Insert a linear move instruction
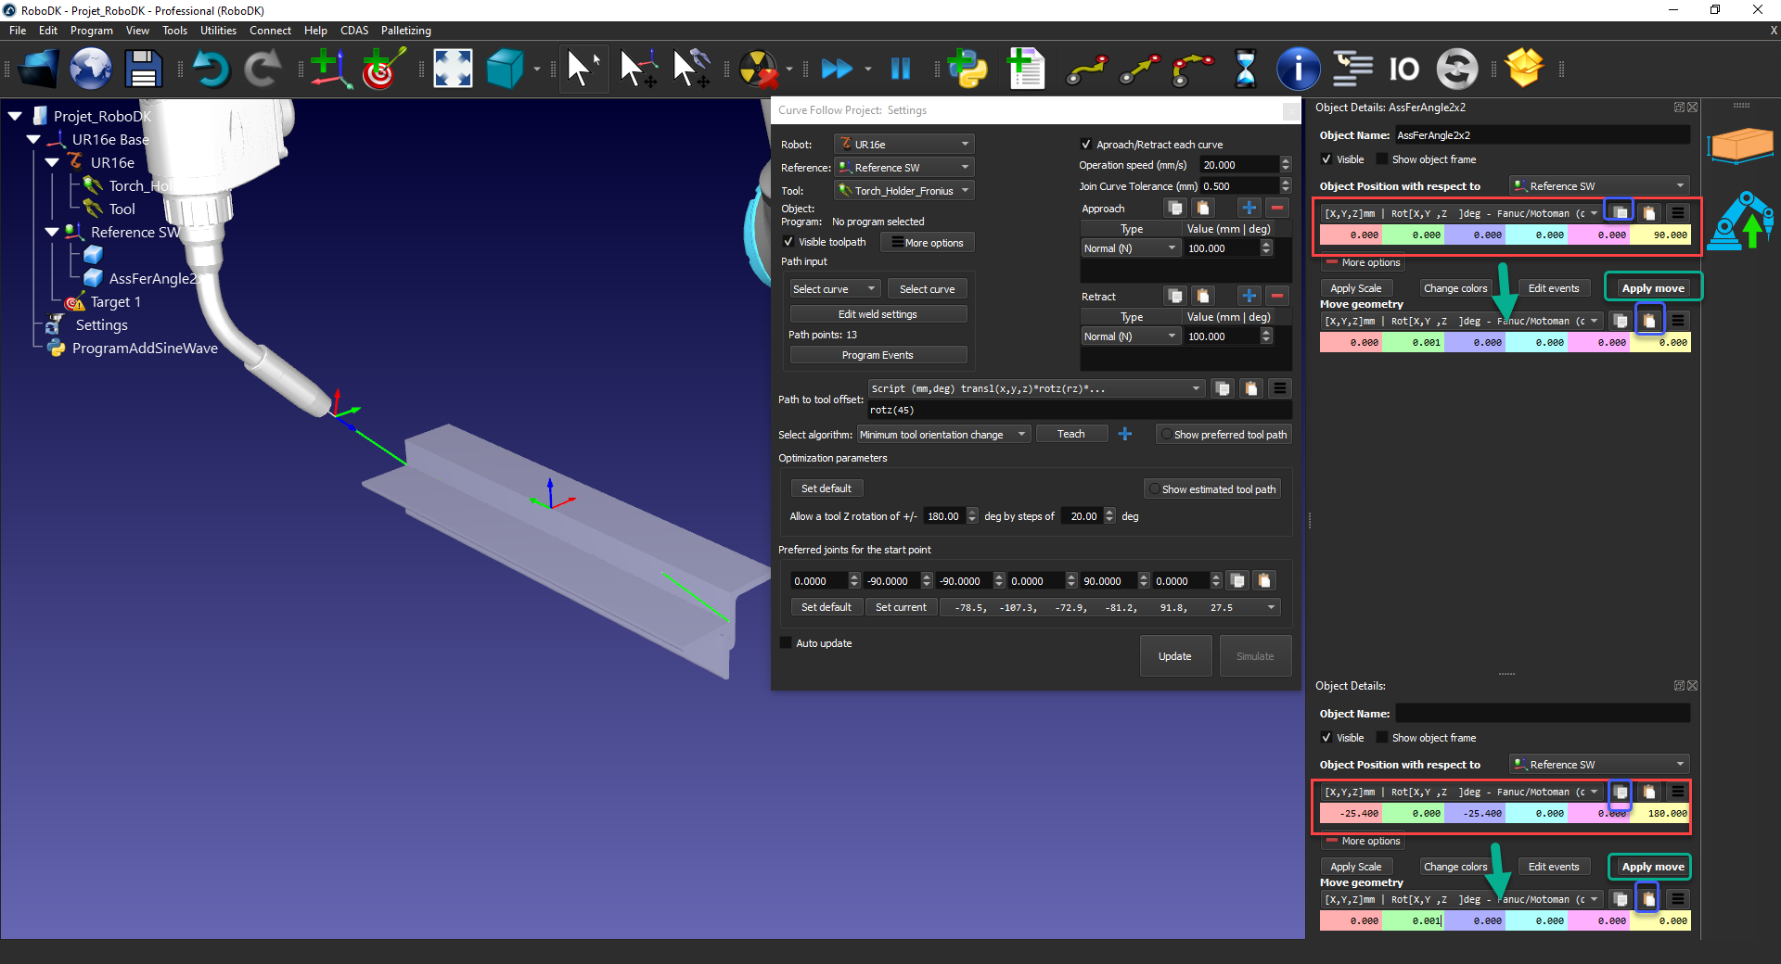This screenshot has height=964, width=1781. pyautogui.click(x=1140, y=70)
